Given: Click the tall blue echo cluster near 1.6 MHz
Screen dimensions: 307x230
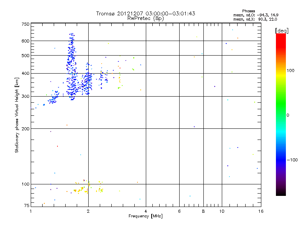Looking at the screenshot, I should tap(72, 66).
